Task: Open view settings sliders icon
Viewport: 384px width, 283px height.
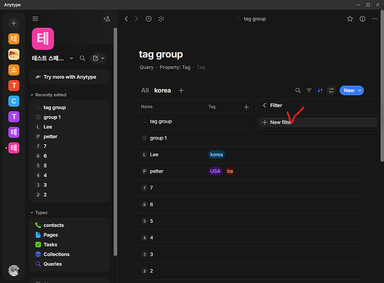Action: 331,91
